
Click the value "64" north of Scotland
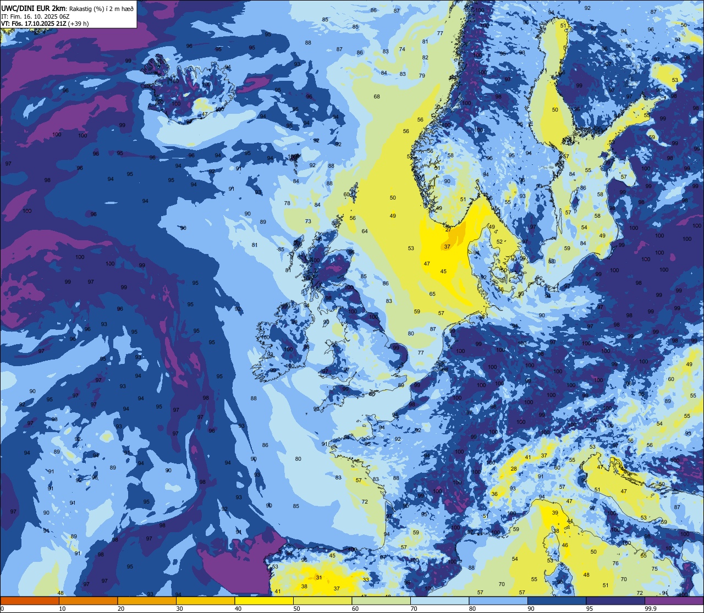[x=365, y=231]
